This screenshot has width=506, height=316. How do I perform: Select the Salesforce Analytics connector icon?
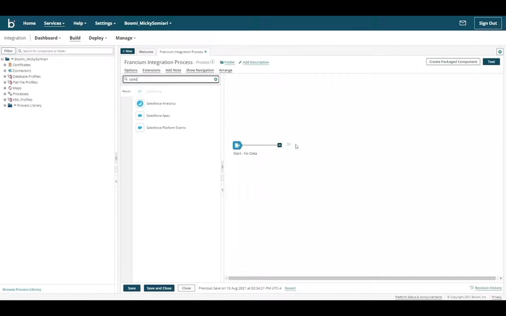140,103
